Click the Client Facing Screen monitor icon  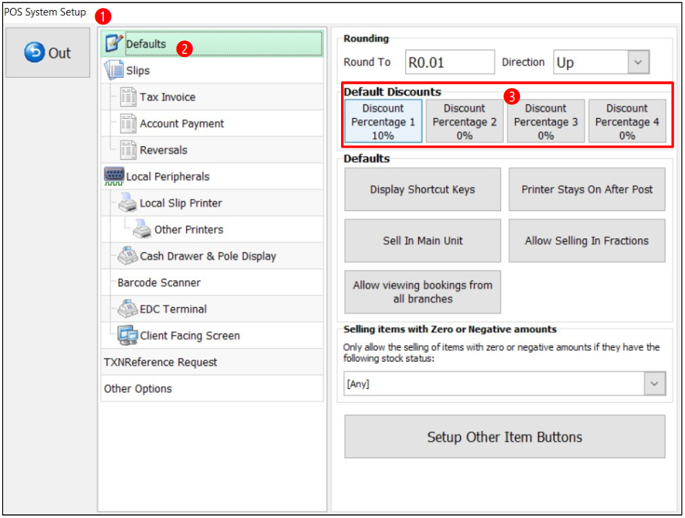[x=128, y=335]
